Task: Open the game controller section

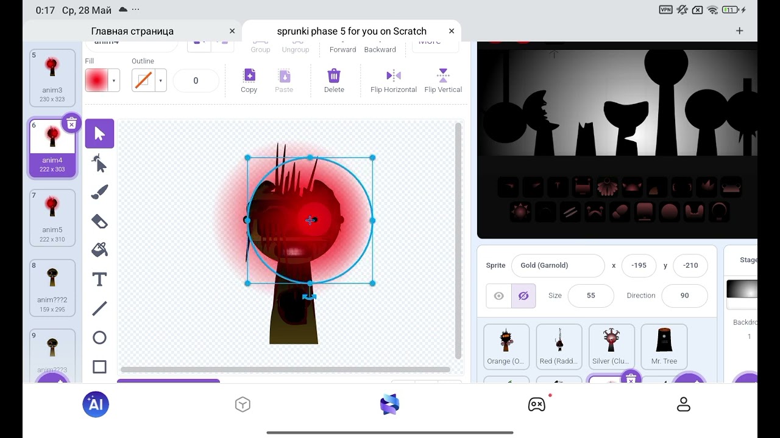Action: click(x=537, y=405)
